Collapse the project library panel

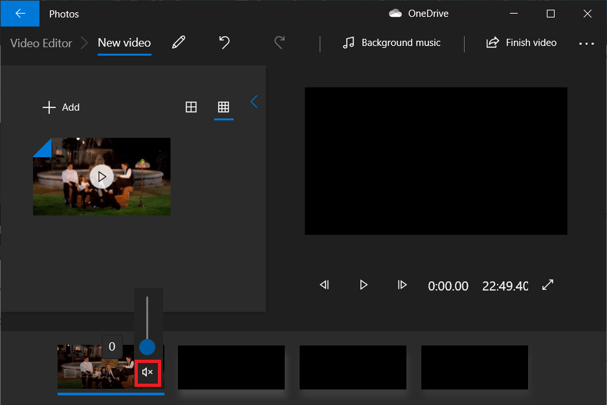(x=254, y=102)
